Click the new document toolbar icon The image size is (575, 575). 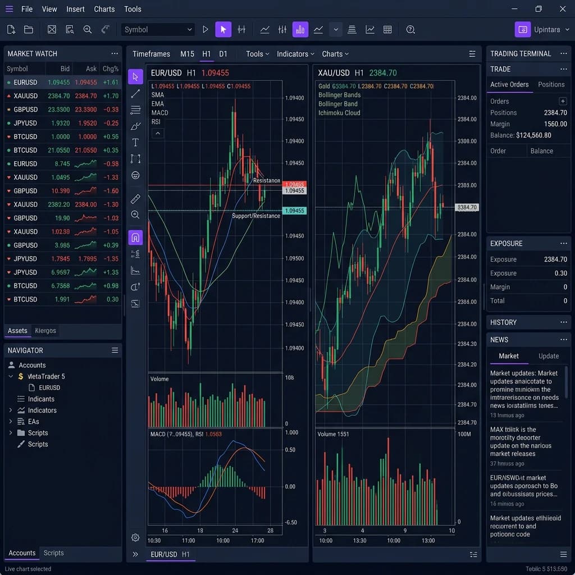pos(11,30)
